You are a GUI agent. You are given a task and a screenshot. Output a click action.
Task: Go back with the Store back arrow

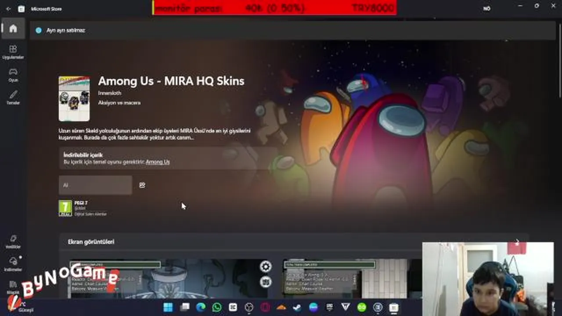coord(8,9)
